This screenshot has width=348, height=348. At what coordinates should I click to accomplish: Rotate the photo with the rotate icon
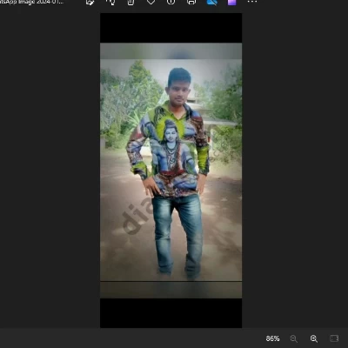(x=110, y=2)
